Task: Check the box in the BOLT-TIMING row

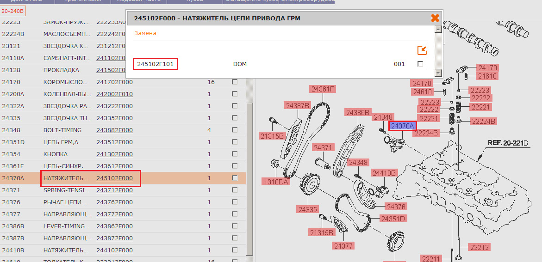Action: (235, 130)
